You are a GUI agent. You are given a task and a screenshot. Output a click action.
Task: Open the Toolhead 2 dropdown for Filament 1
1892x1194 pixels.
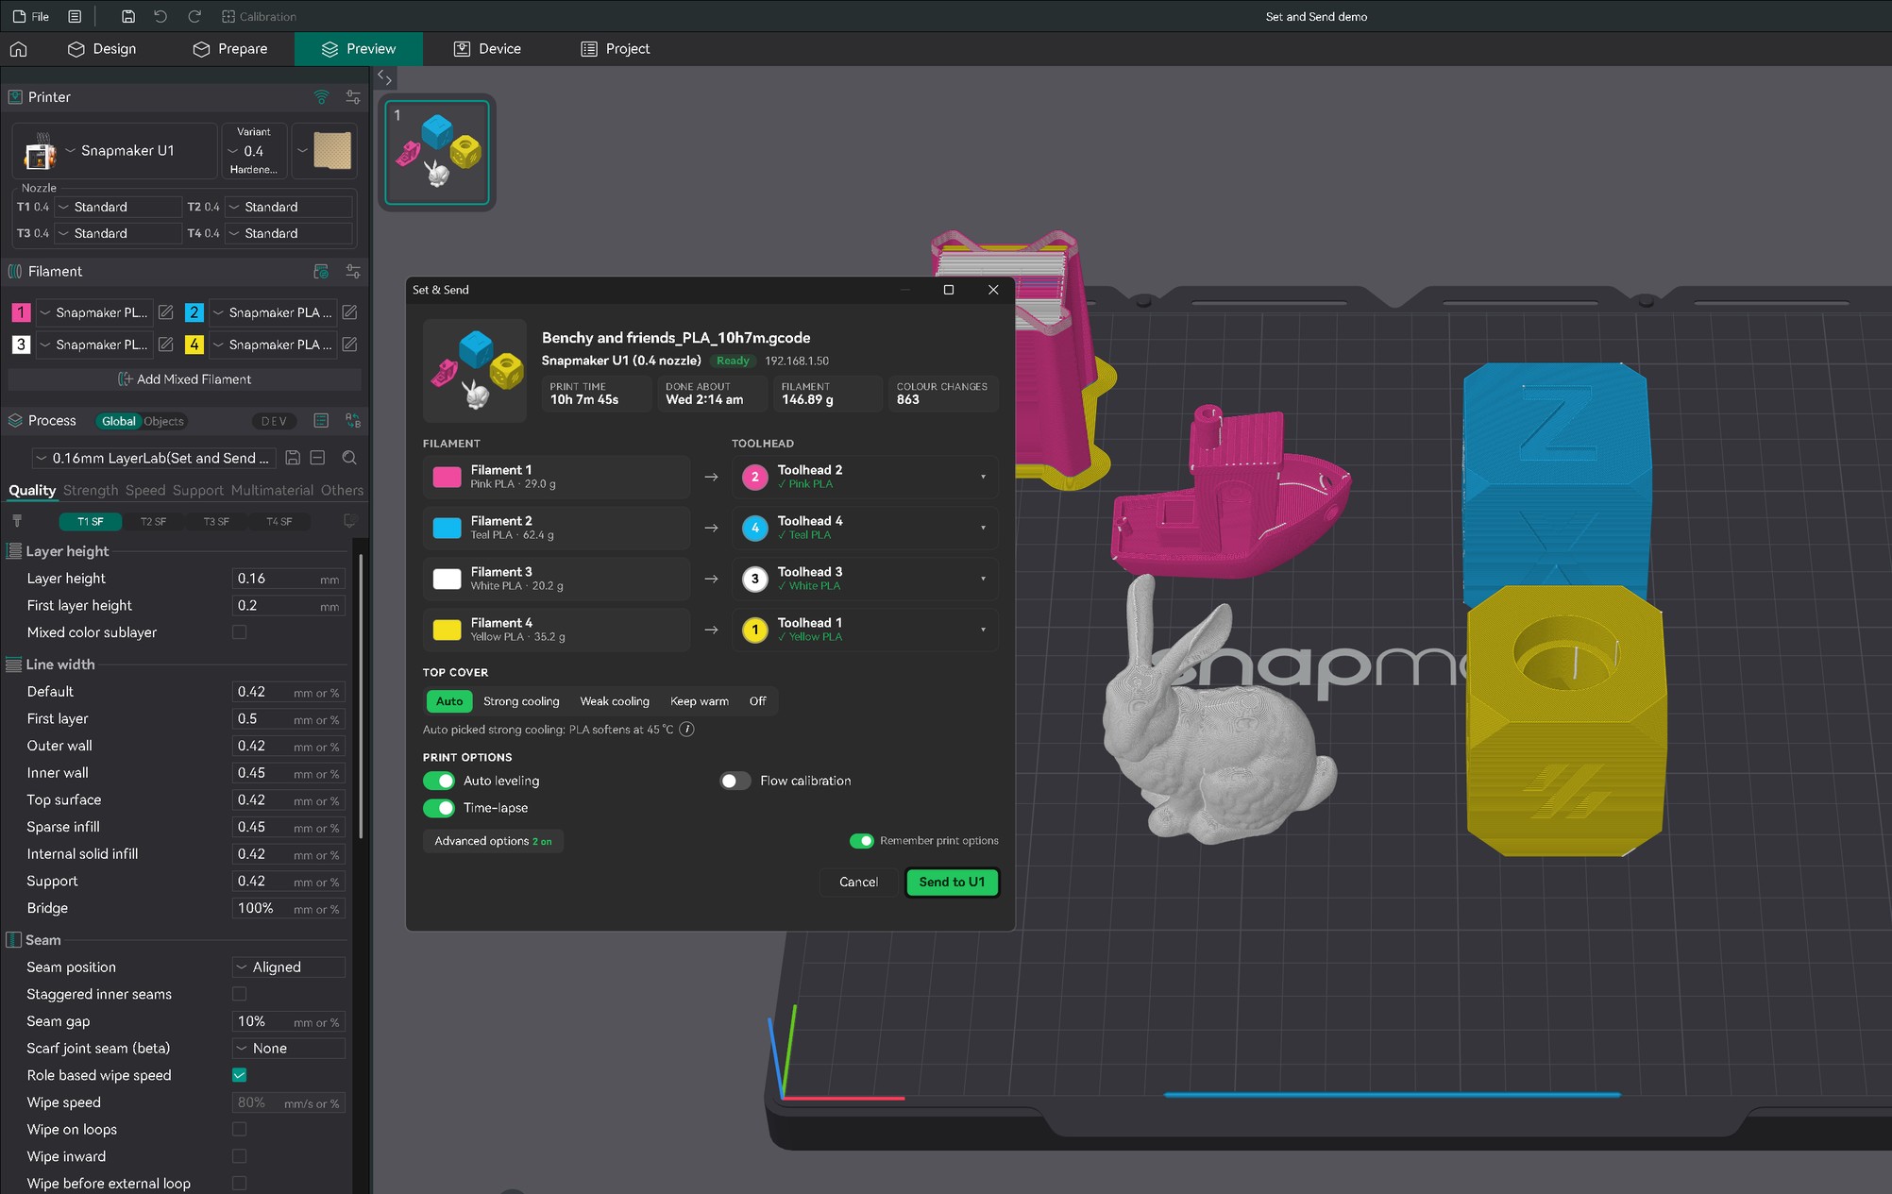pos(865,477)
